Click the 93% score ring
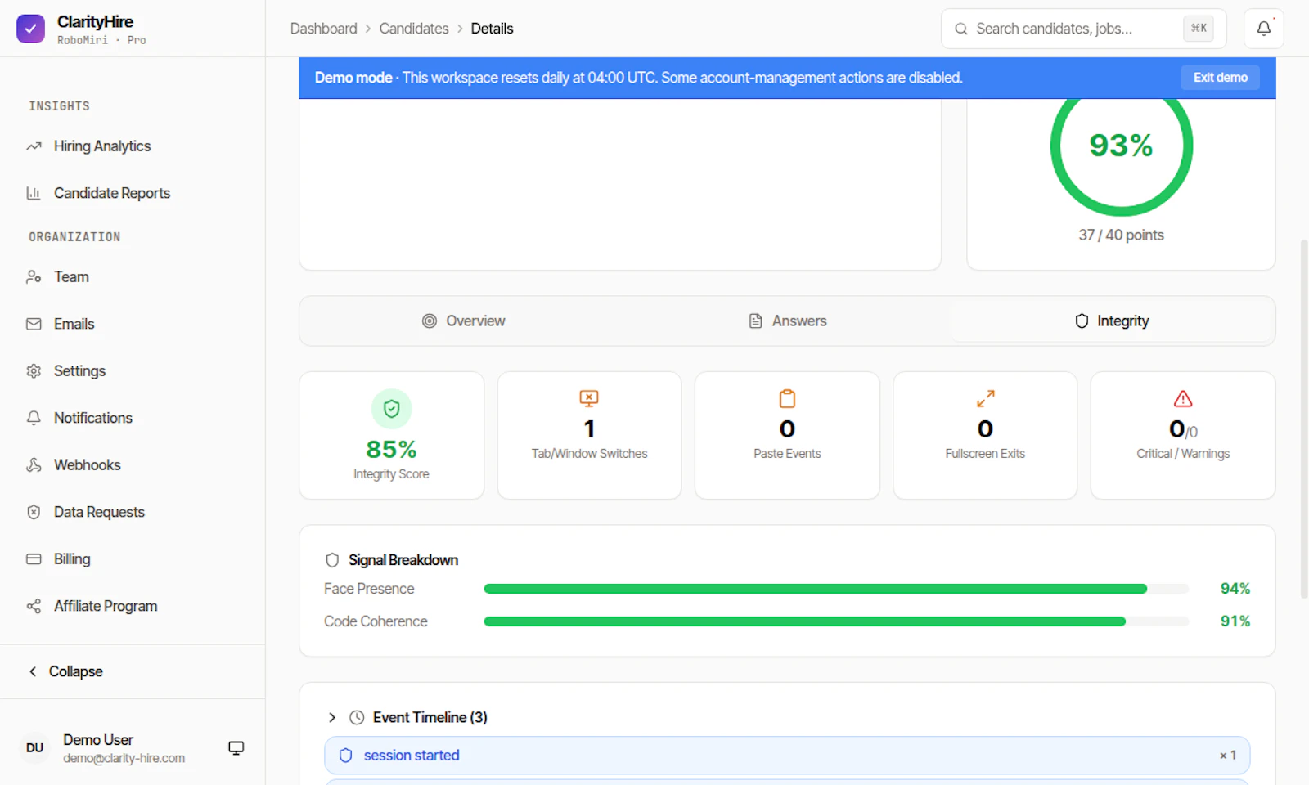Image resolution: width=1309 pixels, height=785 pixels. pyautogui.click(x=1121, y=146)
